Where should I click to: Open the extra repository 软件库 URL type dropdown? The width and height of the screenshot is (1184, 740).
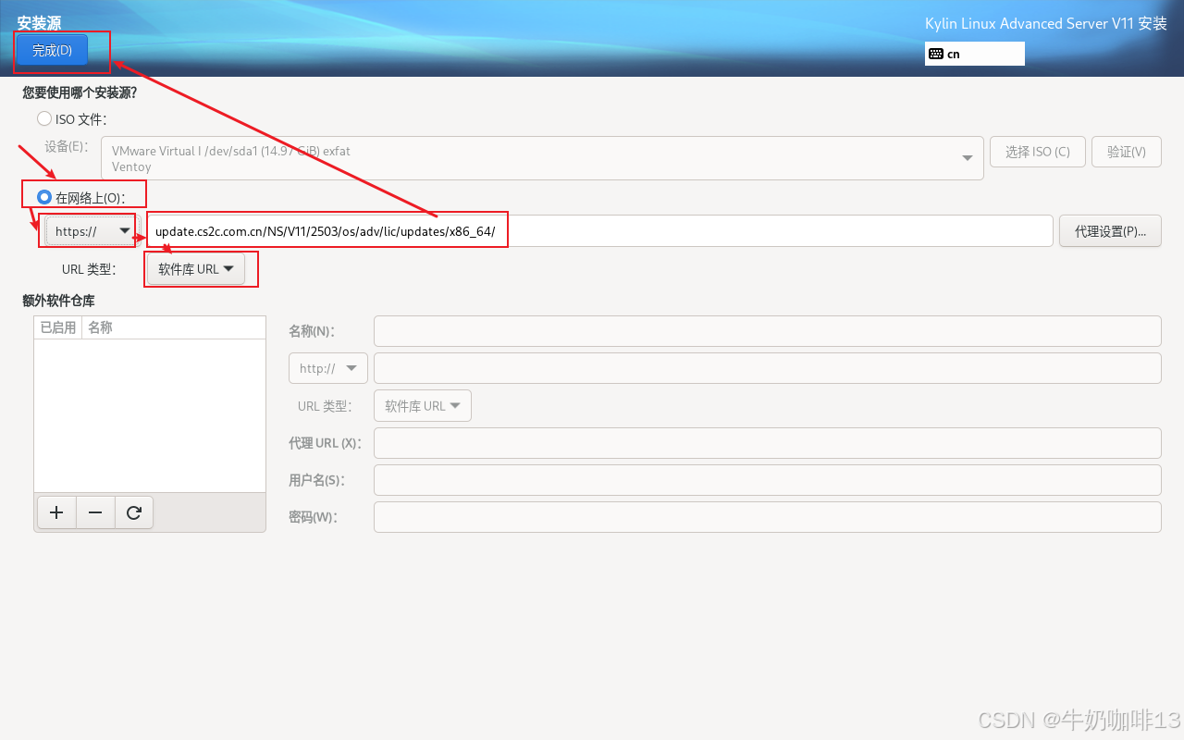coord(423,406)
